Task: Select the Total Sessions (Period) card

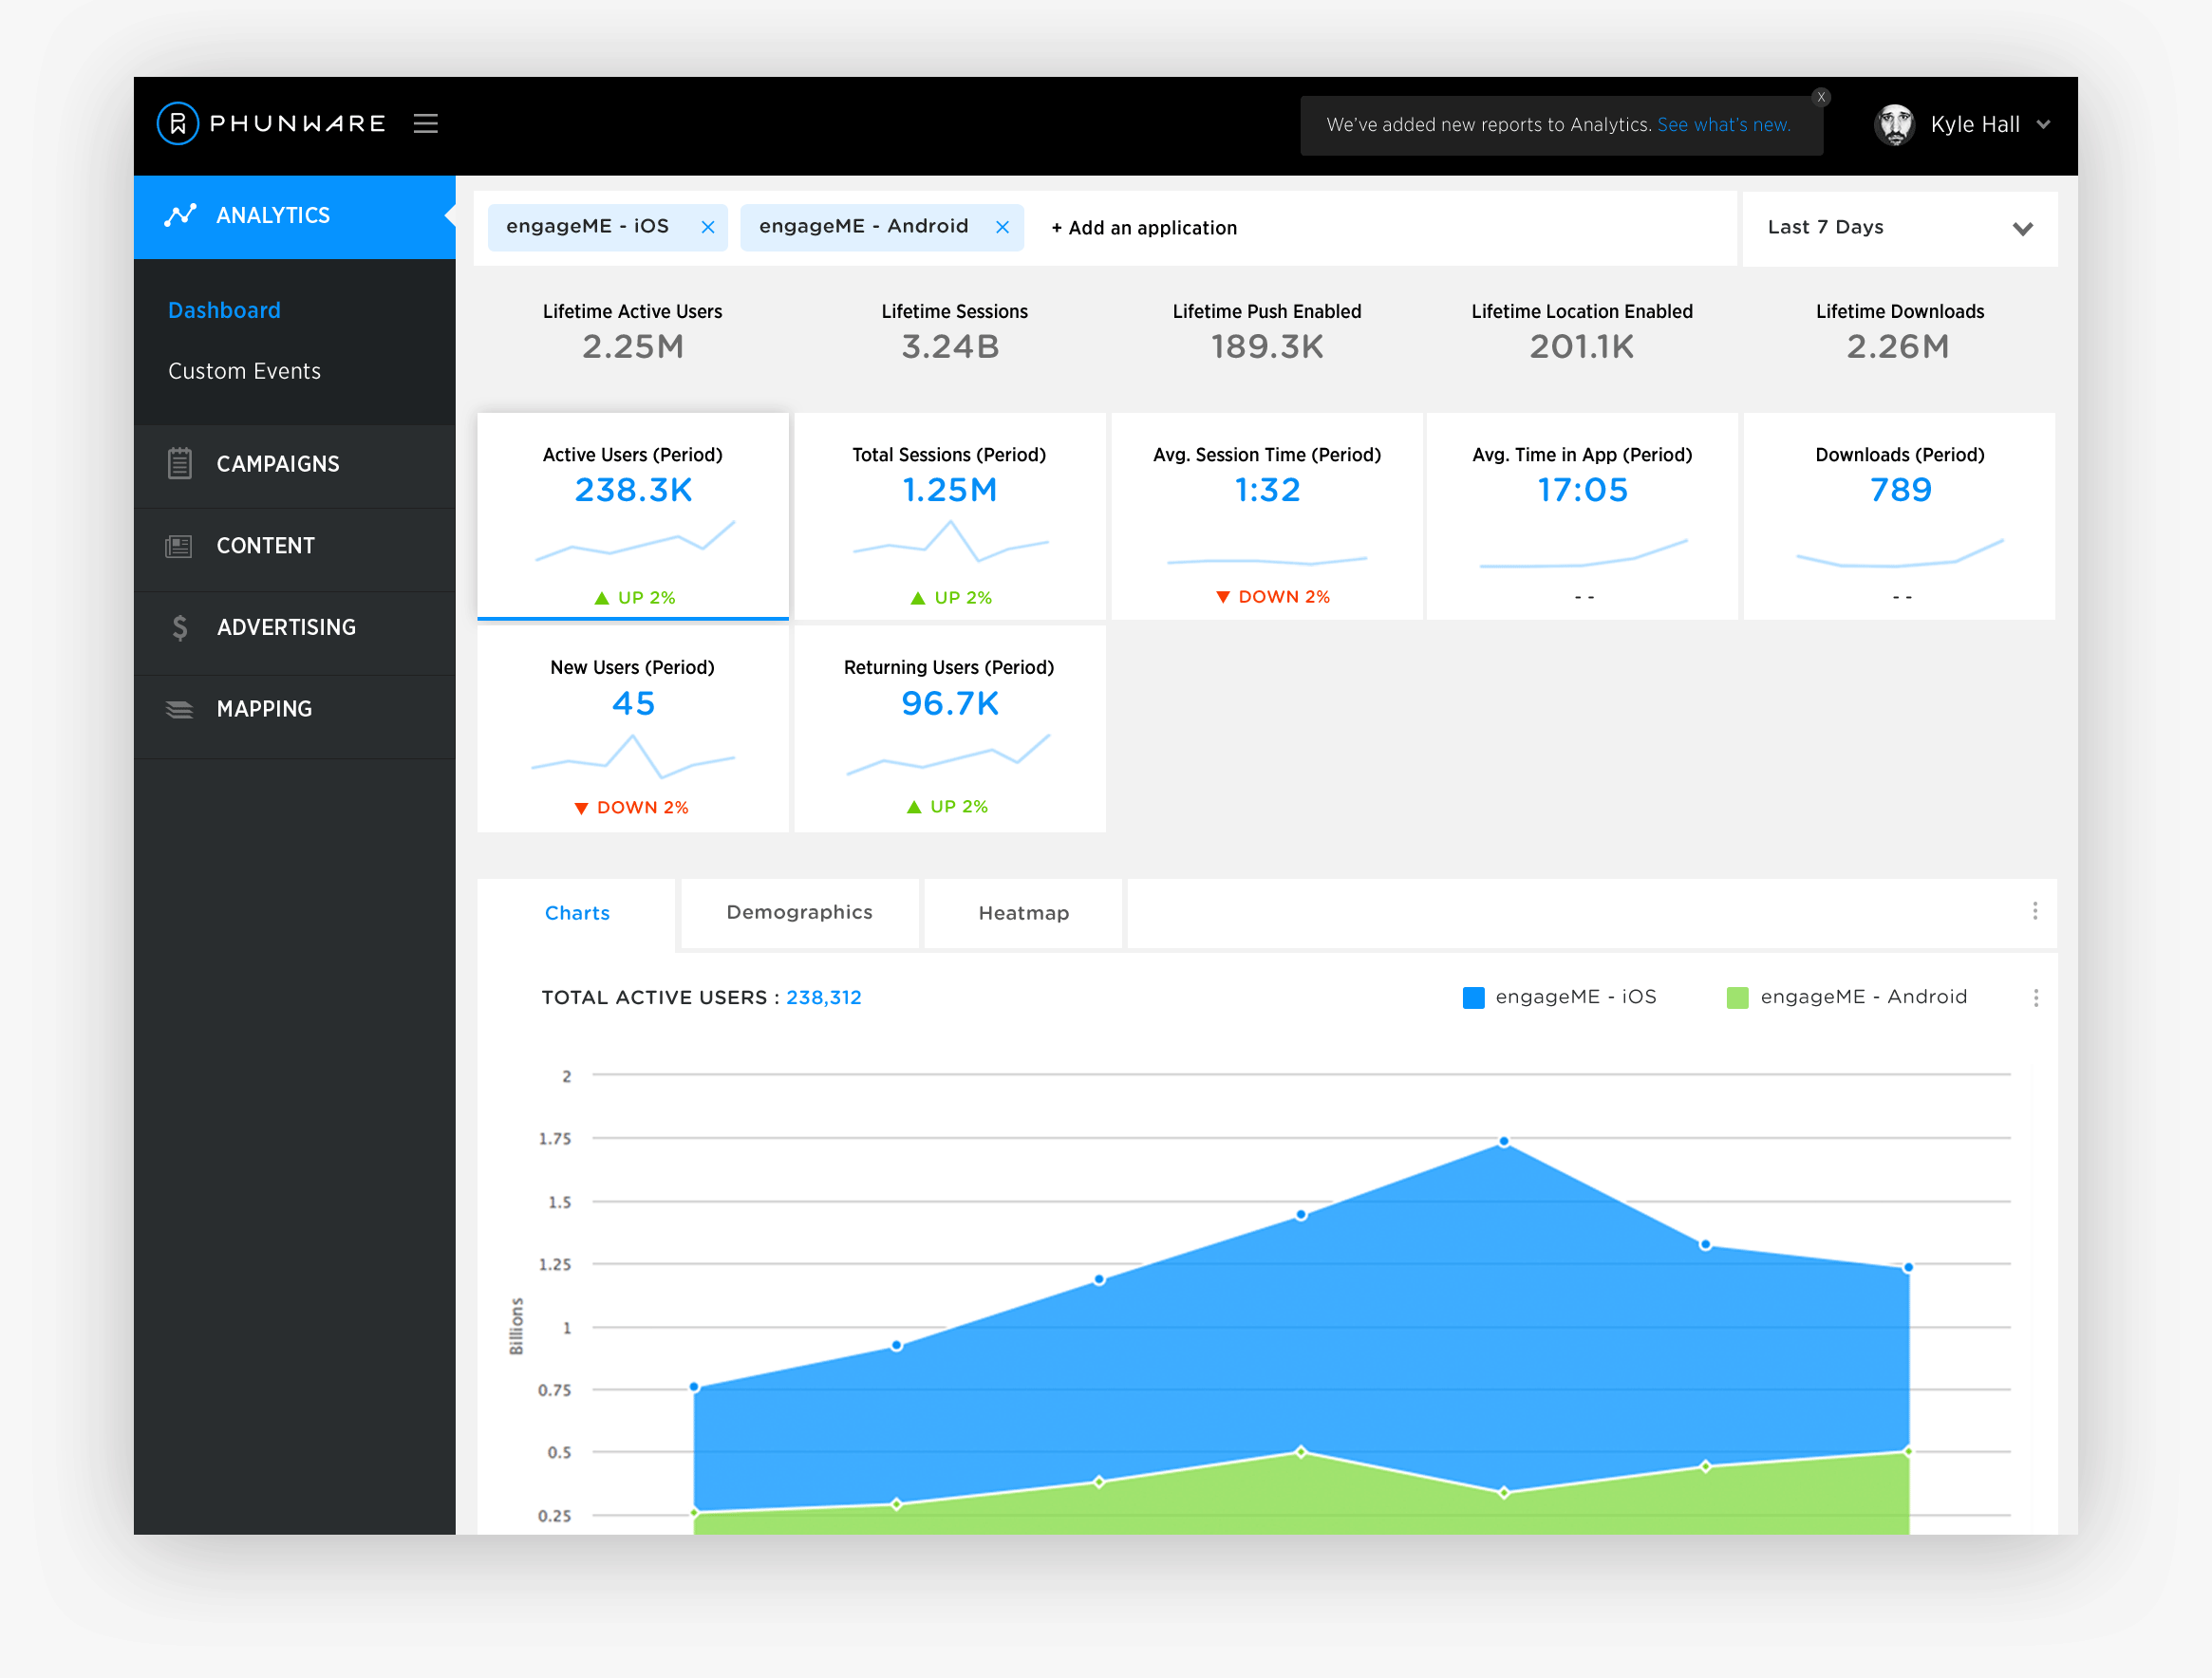Action: [950, 516]
